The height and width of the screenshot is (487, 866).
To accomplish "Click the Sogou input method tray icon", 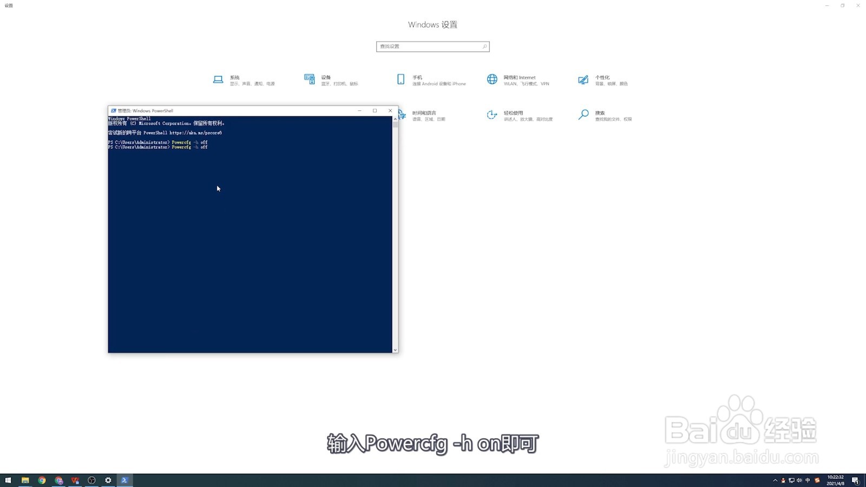I will 817,481.
